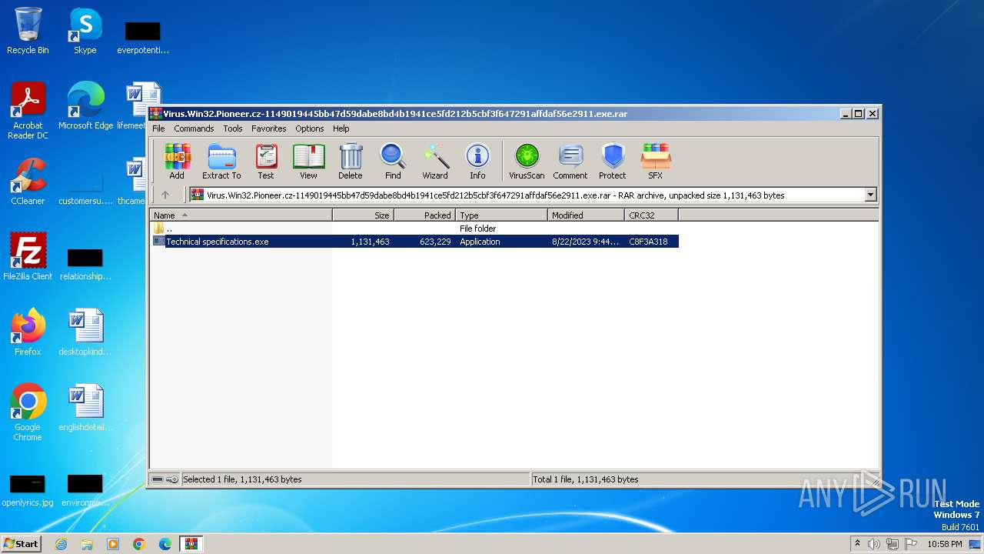Click the Protect archive icon
This screenshot has height=554, width=984.
tap(613, 162)
